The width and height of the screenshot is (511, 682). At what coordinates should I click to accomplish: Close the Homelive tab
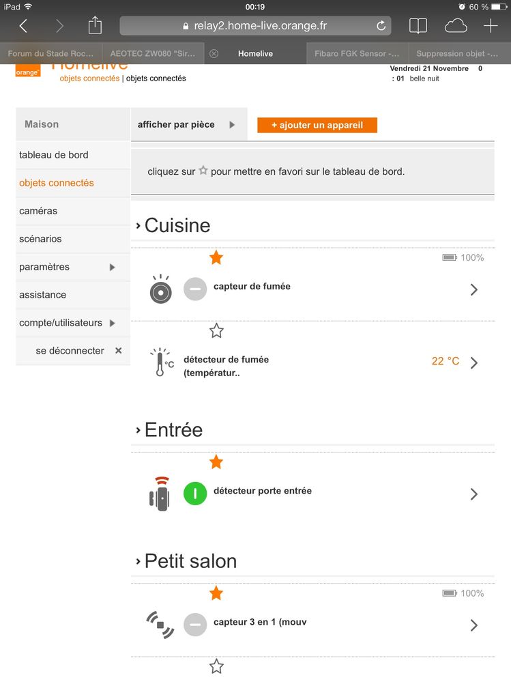pos(214,53)
